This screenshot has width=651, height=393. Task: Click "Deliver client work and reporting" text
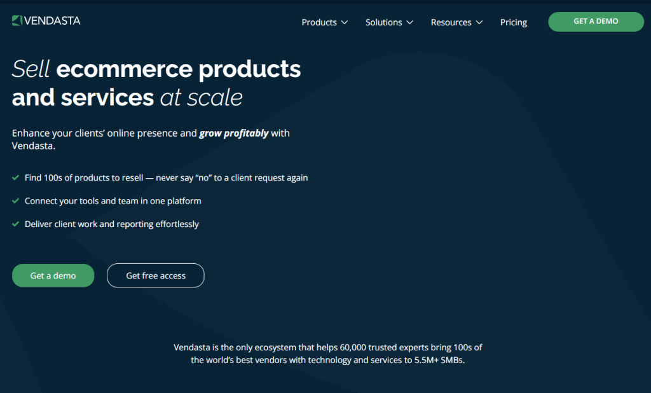point(111,224)
